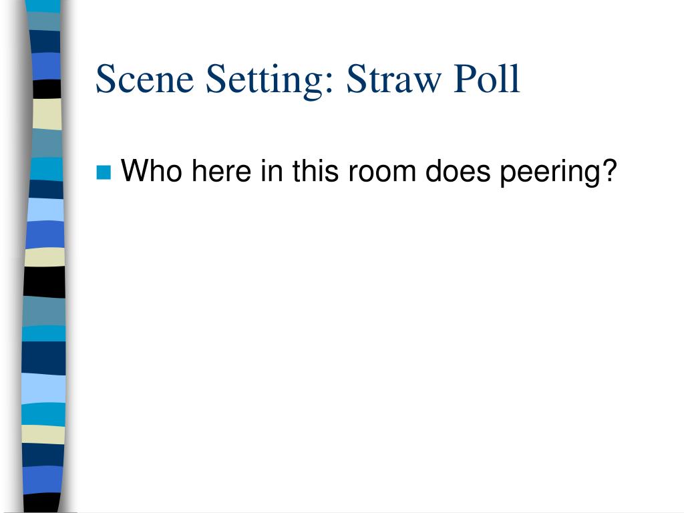Pick the cream stripe directly below the topmost black stripe
Screen dimensions: 684x513
coord(47,114)
